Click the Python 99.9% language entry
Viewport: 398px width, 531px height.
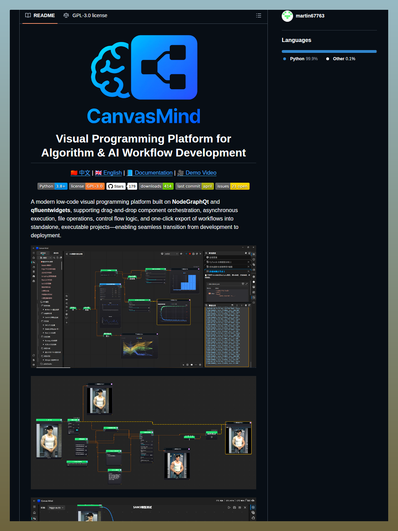301,59
